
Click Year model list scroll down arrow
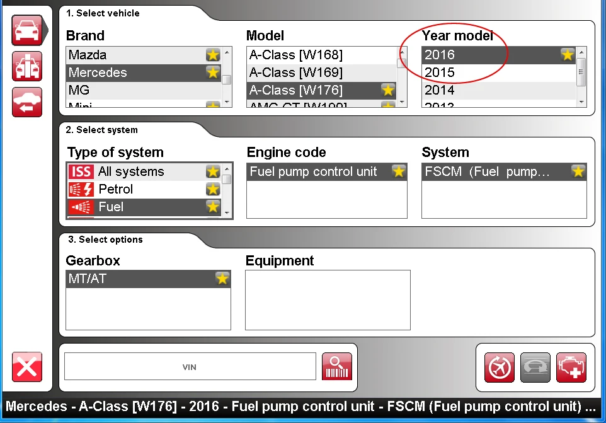click(581, 102)
